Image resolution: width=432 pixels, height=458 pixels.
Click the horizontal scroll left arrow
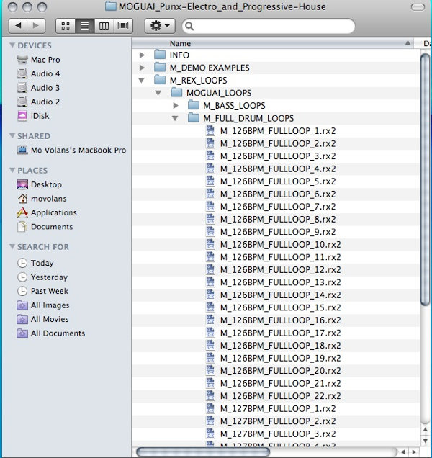point(403,452)
